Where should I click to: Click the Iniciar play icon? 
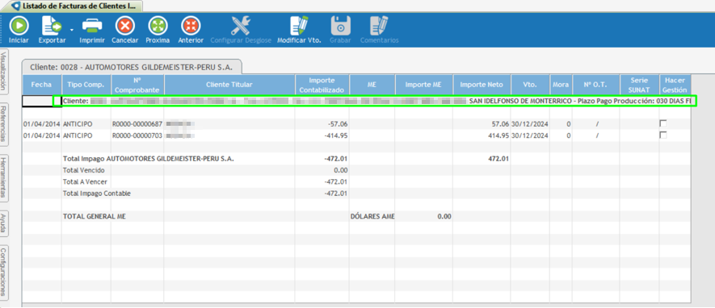click(x=19, y=26)
